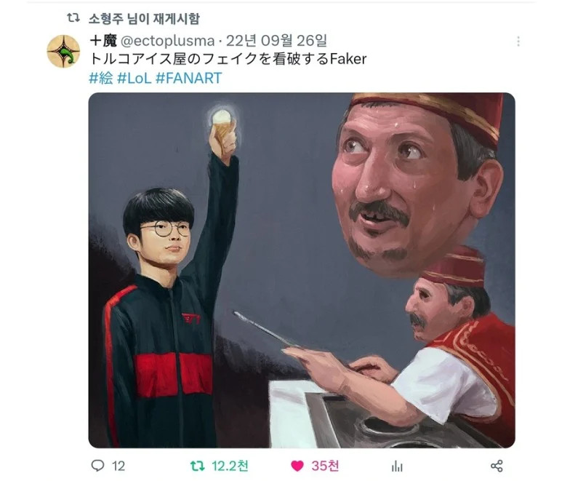The width and height of the screenshot is (562, 481).
Task: Open the three-dot more options menu
Action: (x=518, y=41)
